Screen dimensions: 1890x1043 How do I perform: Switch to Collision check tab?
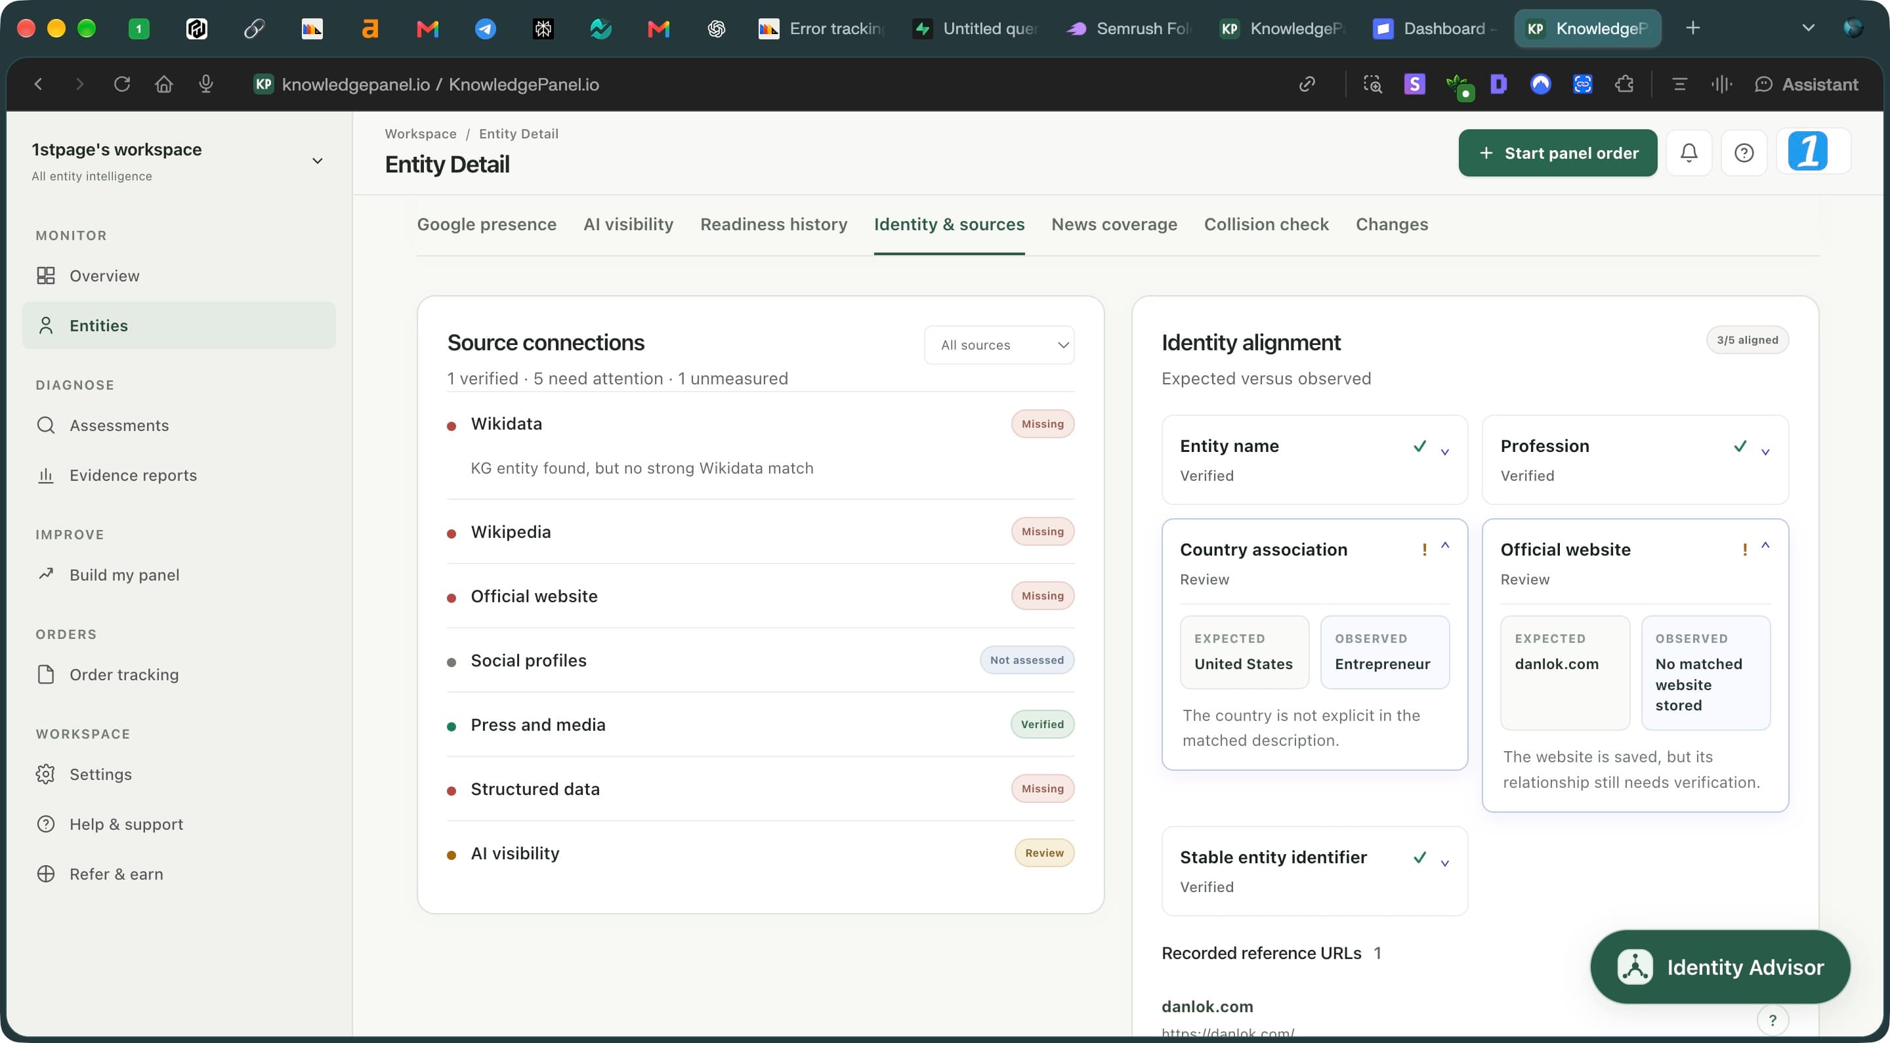coord(1266,224)
